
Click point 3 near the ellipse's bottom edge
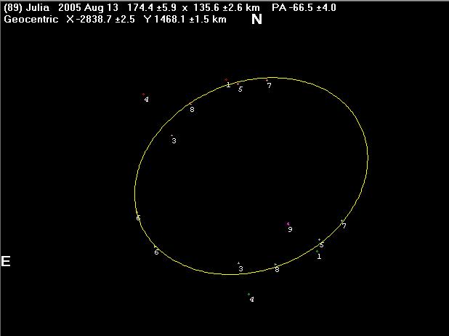click(238, 263)
